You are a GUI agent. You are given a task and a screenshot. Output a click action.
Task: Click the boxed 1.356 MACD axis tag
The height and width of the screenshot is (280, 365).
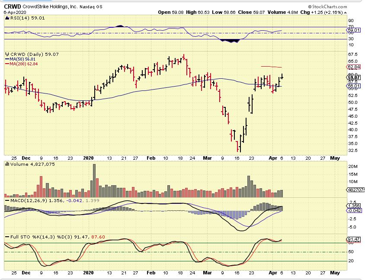(354, 206)
